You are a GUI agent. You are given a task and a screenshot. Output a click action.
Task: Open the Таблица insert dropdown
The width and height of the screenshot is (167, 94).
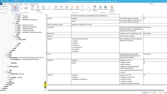(32, 8)
